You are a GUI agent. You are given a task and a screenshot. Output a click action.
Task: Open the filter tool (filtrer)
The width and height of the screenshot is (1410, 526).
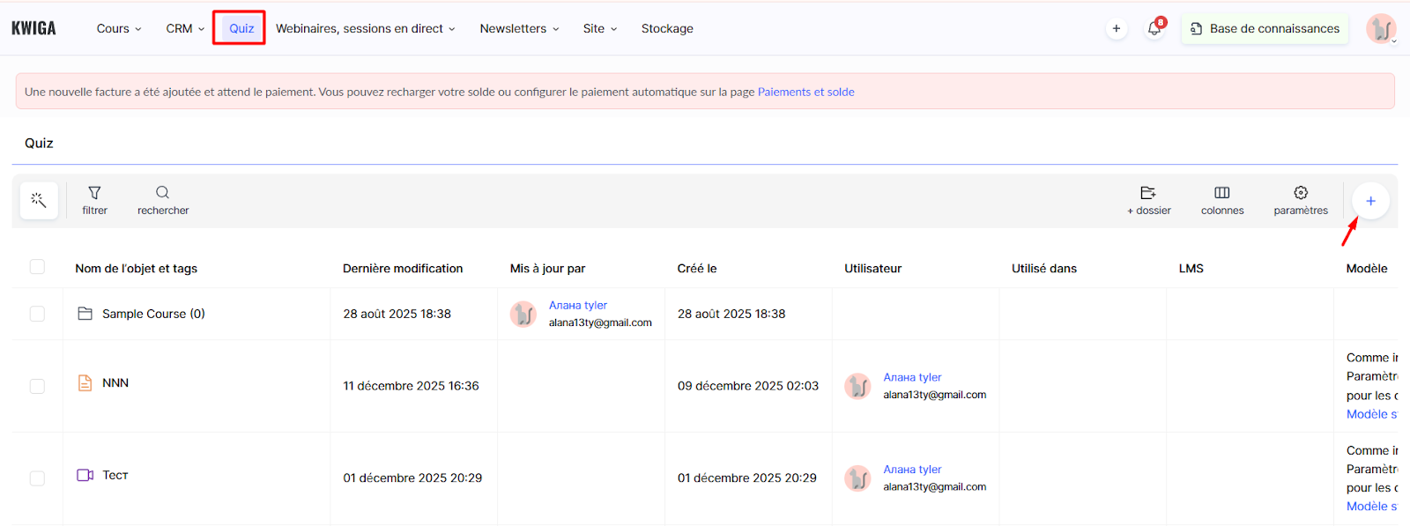coord(94,200)
